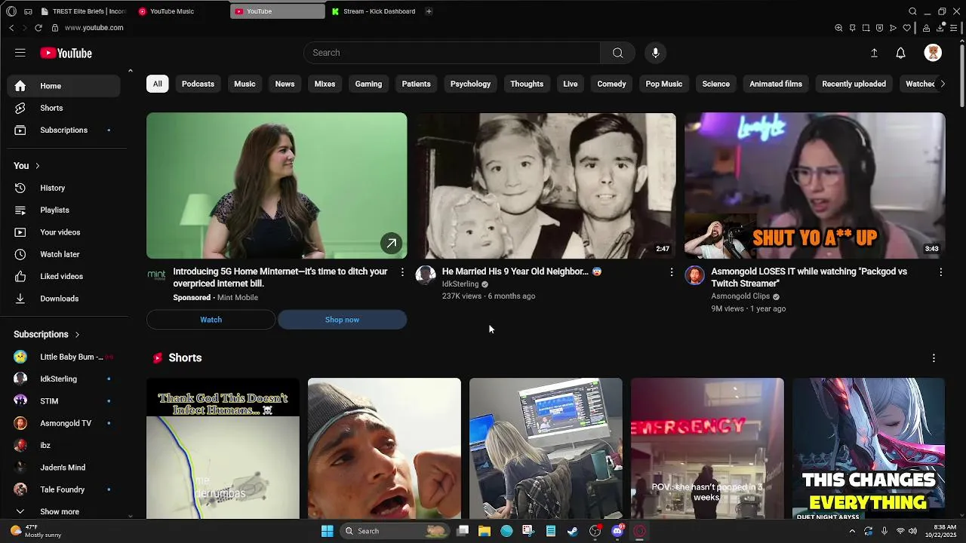Image resolution: width=966 pixels, height=543 pixels.
Task: Expand the Subscriptions section header
Action: (x=47, y=334)
